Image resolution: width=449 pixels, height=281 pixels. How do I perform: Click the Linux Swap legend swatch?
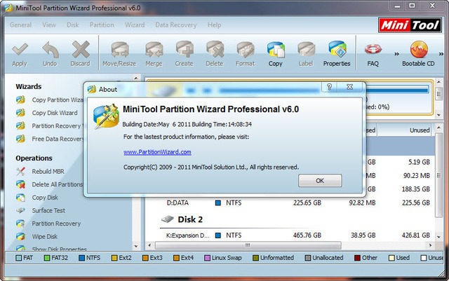tap(208, 258)
